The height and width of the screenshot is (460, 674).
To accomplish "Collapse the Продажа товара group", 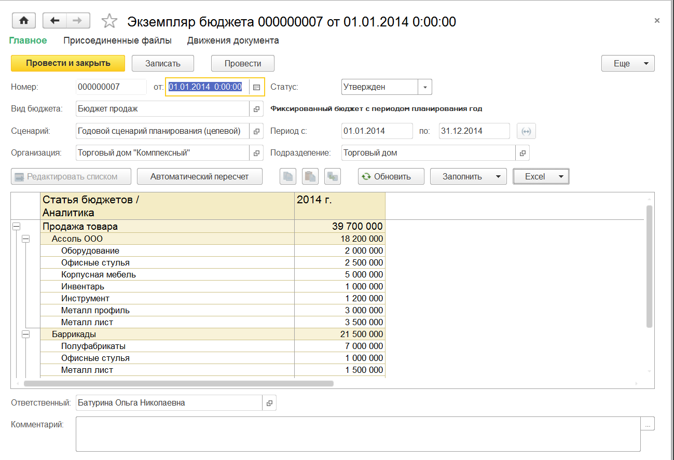I will (x=16, y=227).
